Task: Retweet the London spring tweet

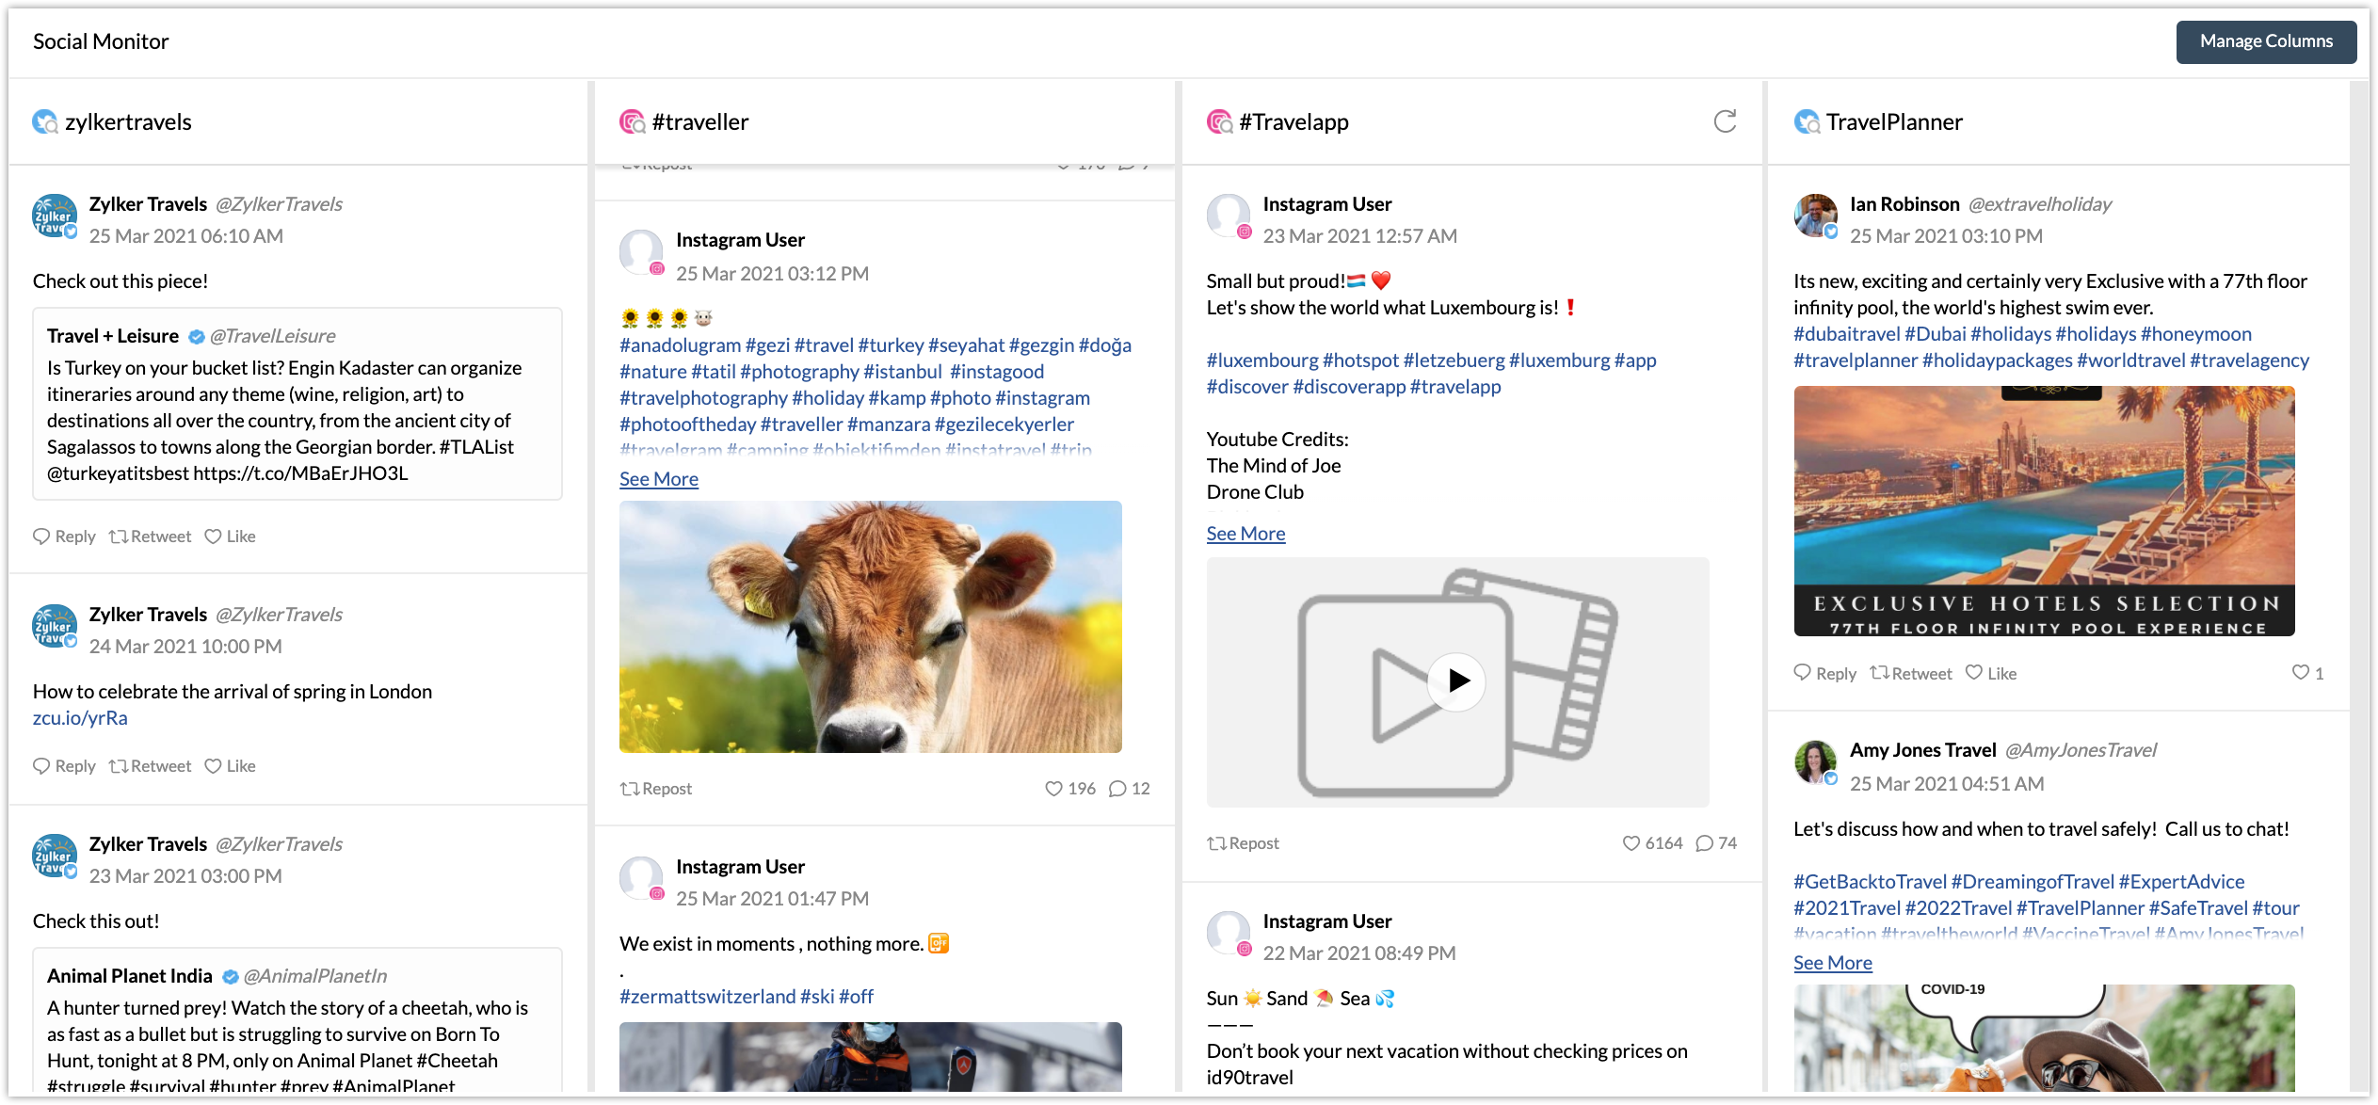Action: [x=150, y=766]
